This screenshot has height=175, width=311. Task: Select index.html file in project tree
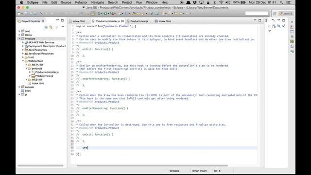pos(38,83)
